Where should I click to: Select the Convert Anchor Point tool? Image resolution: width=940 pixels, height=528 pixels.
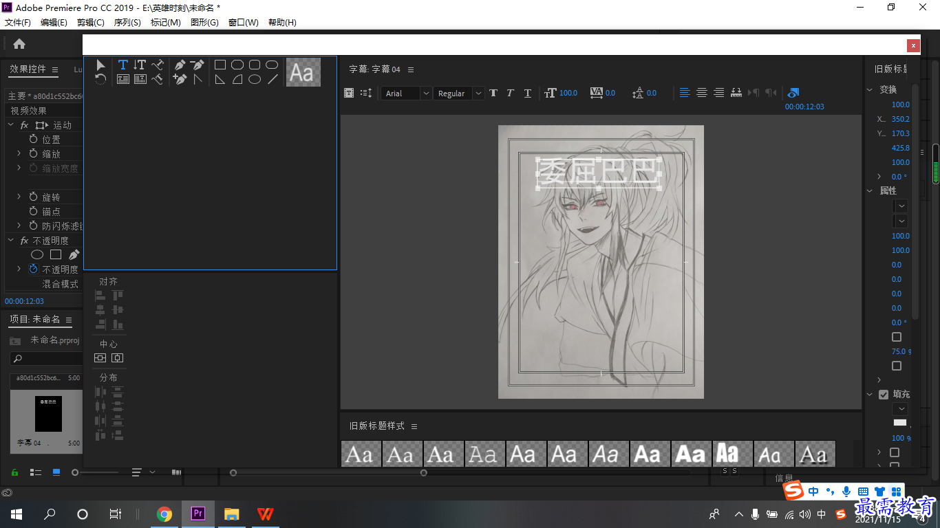(197, 79)
